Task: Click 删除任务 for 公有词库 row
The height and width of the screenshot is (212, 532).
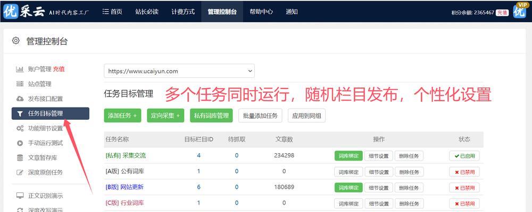Action: point(409,172)
